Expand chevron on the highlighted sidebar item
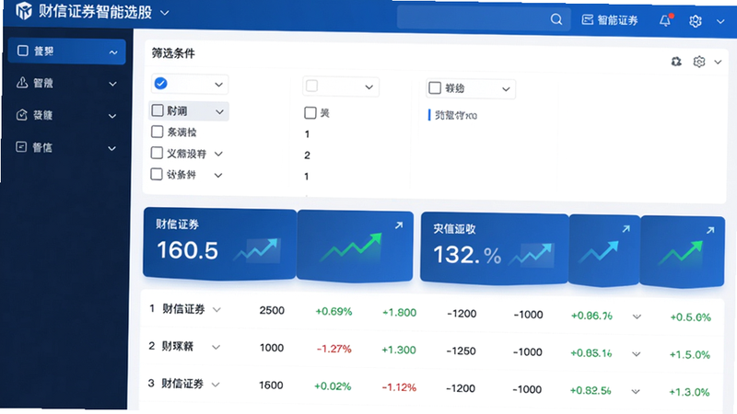Image resolution: width=737 pixels, height=414 pixels. (112, 52)
